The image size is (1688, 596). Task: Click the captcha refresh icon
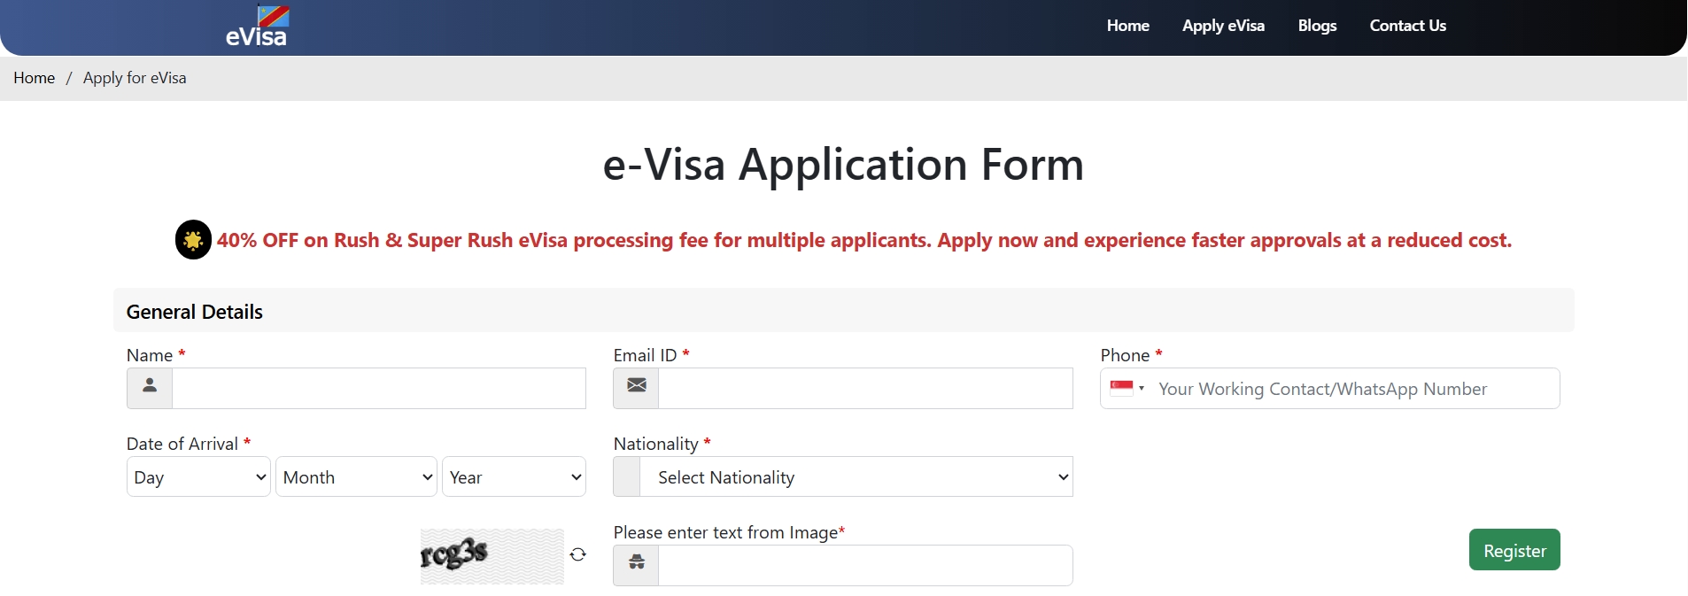click(x=578, y=554)
